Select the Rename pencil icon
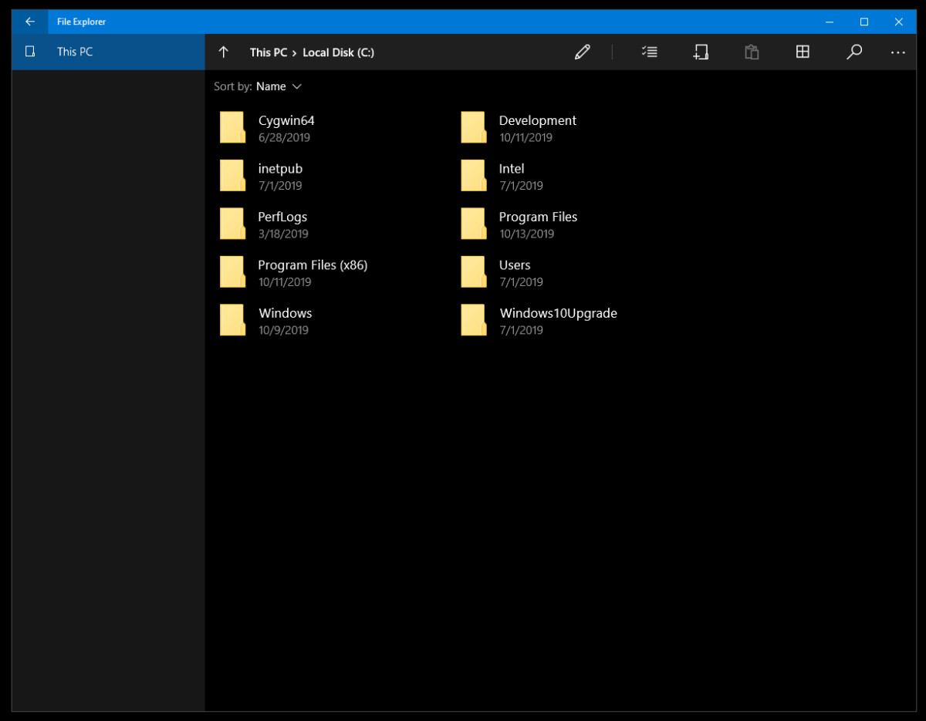Image resolution: width=926 pixels, height=721 pixels. click(583, 52)
